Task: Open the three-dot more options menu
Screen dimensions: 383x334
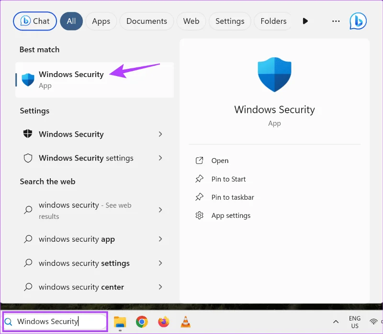Action: (x=336, y=21)
